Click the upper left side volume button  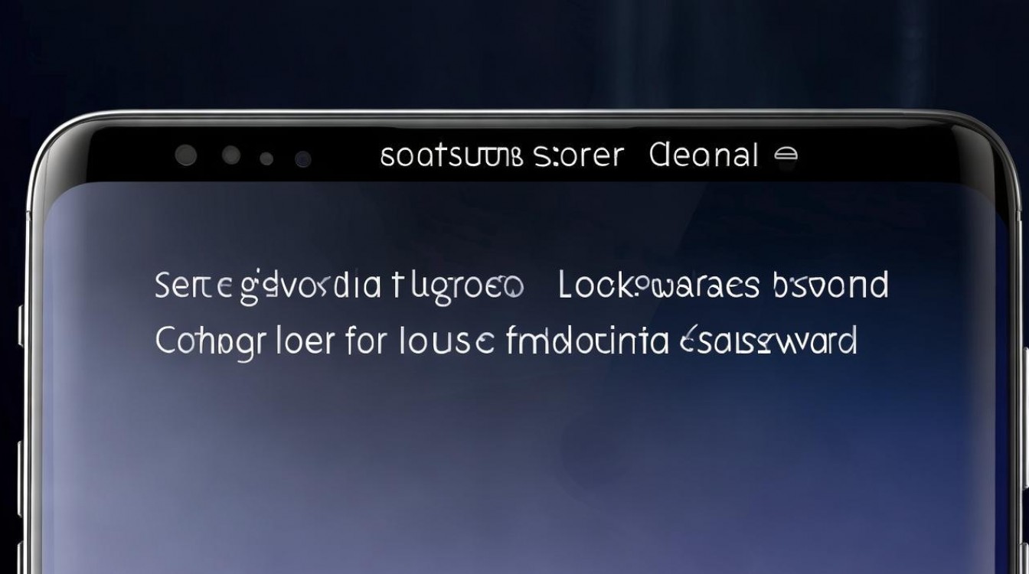coord(21,325)
